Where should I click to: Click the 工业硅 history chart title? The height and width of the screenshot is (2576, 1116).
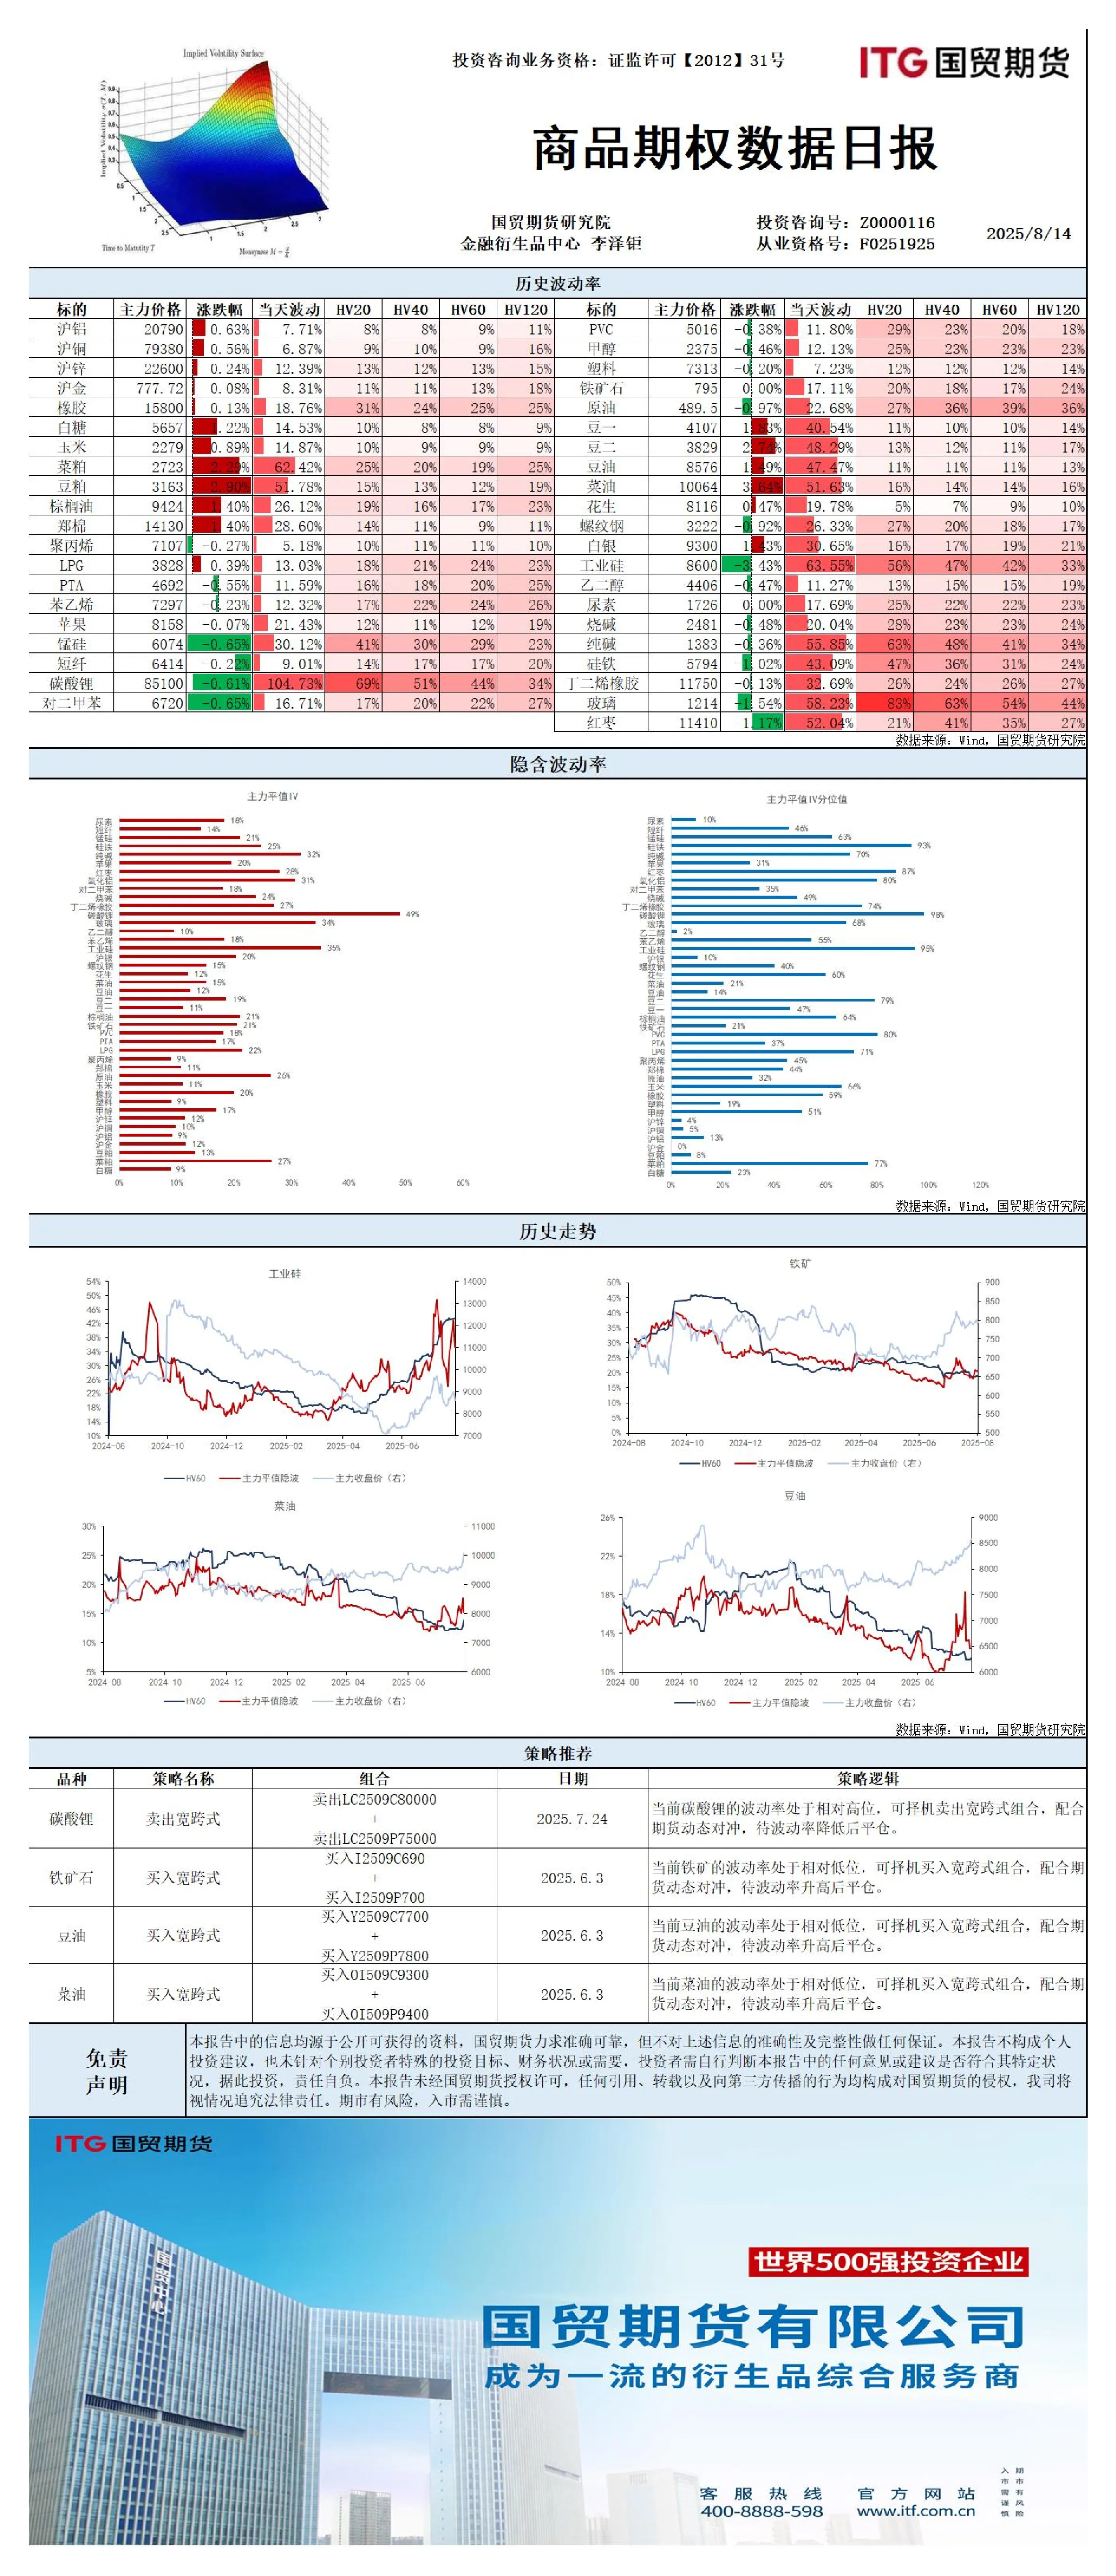(x=285, y=1273)
